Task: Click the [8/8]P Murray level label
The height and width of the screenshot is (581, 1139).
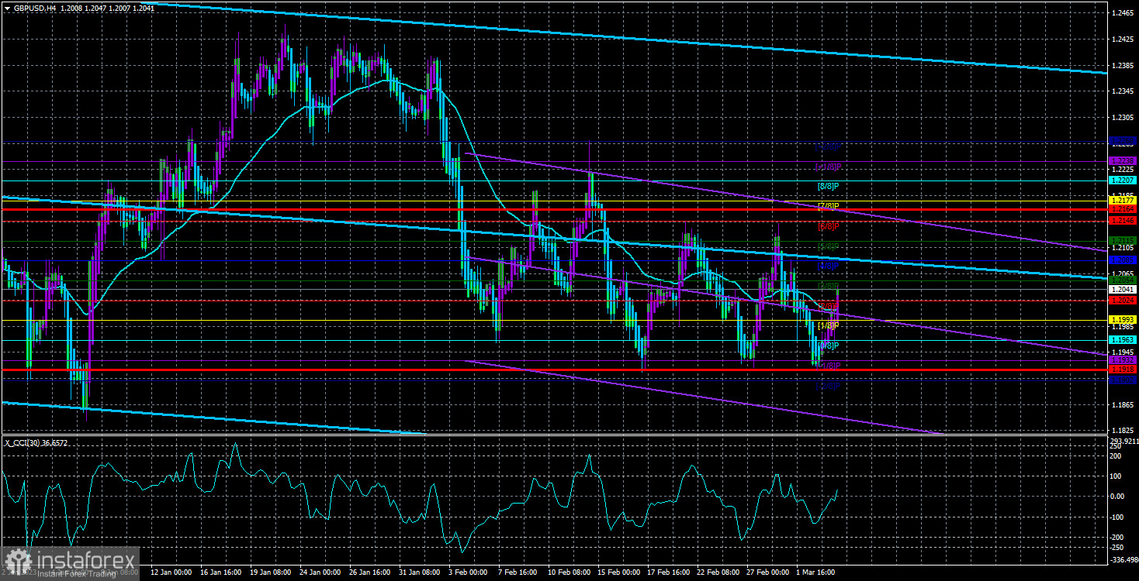Action: pyautogui.click(x=829, y=186)
